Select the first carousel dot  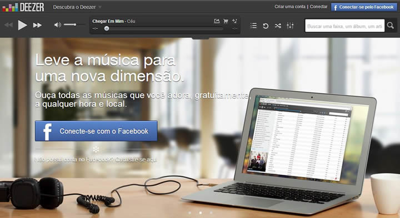coord(190,212)
